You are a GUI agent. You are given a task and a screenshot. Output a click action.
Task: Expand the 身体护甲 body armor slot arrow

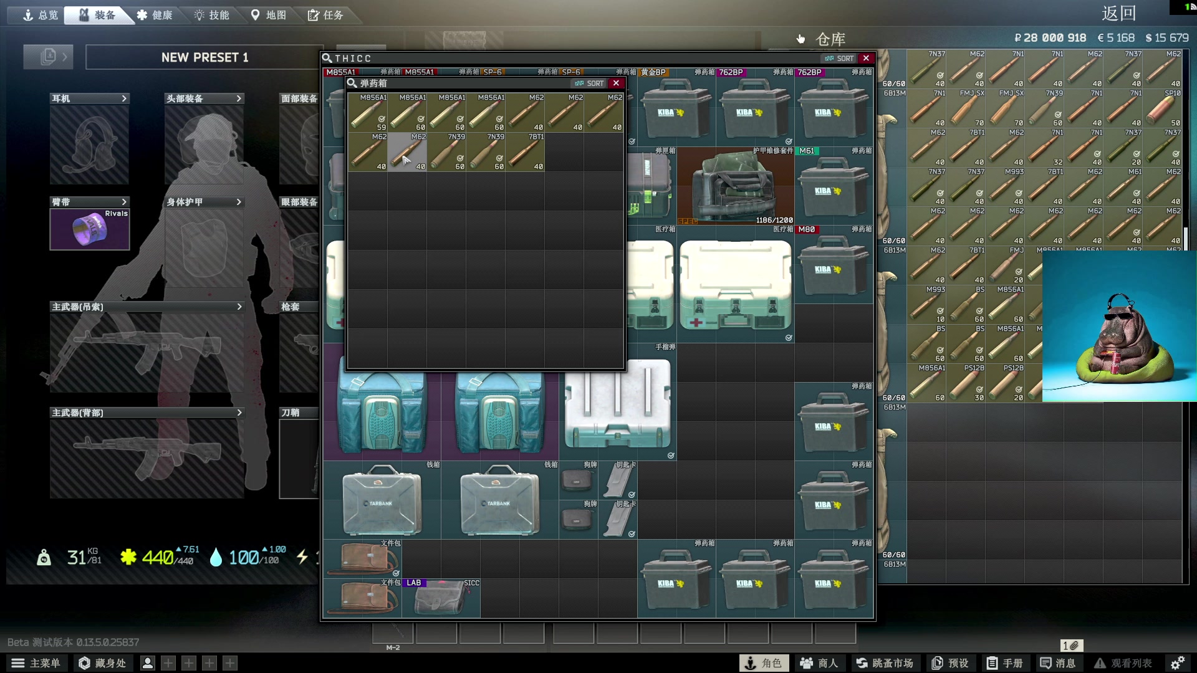click(239, 202)
